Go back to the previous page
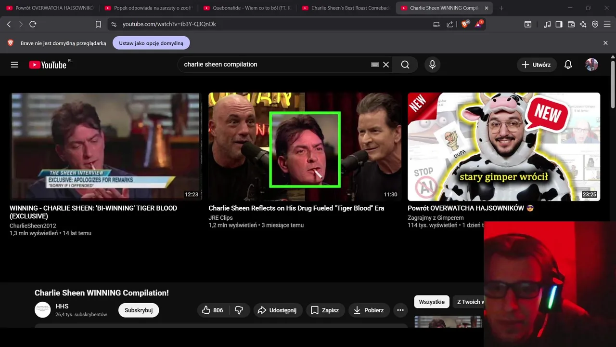This screenshot has width=616, height=347. click(x=9, y=24)
